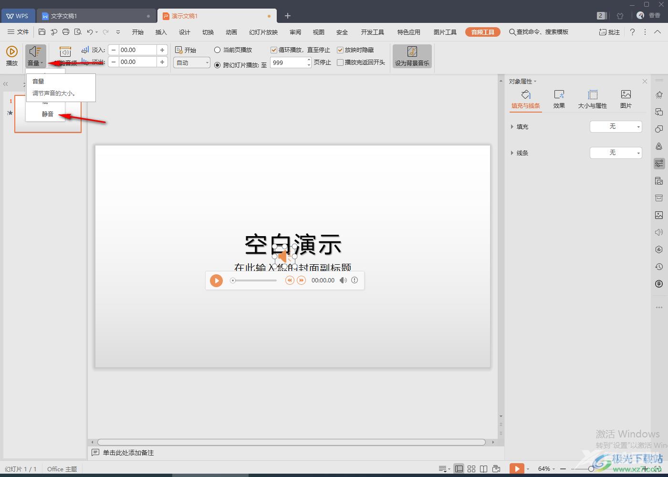Select the 大小与属性 tab in properties panel

593,99
